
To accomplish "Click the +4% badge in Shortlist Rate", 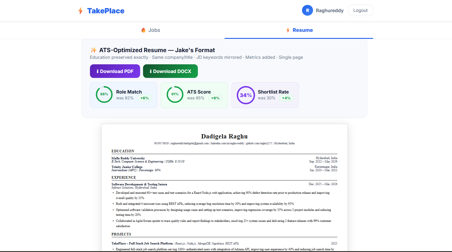I will pyautogui.click(x=286, y=98).
